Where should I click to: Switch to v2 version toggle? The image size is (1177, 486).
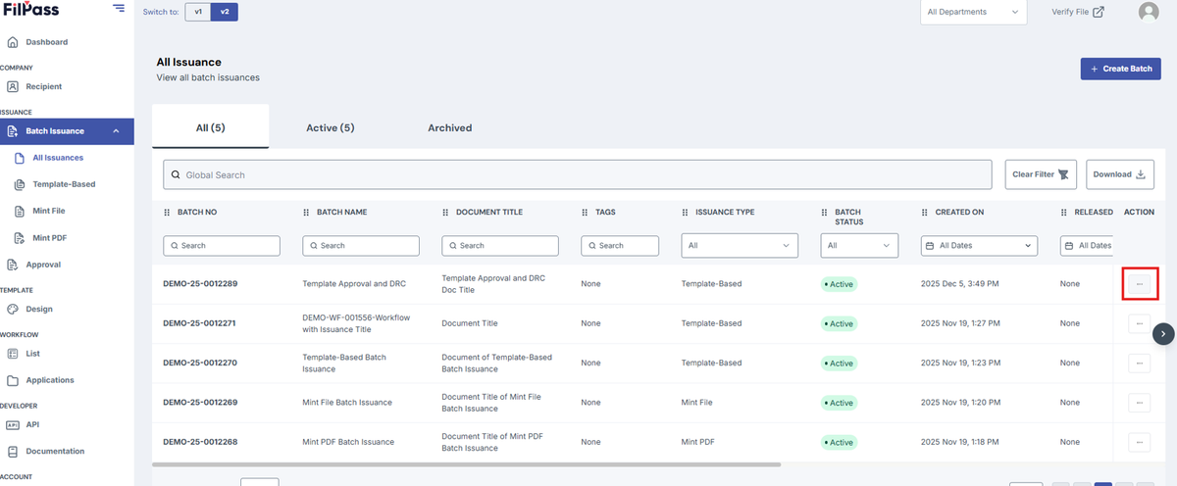click(224, 12)
